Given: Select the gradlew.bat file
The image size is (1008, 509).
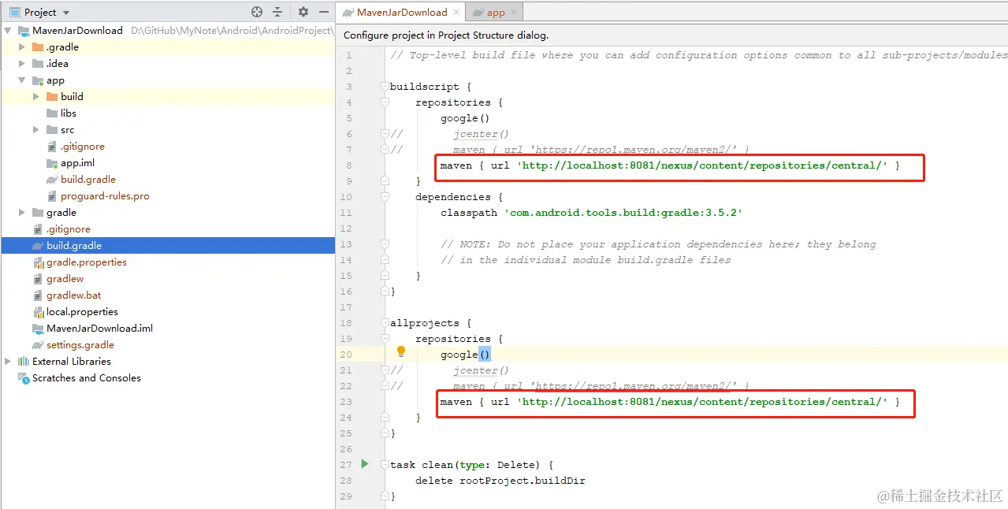Looking at the screenshot, I should (x=73, y=295).
